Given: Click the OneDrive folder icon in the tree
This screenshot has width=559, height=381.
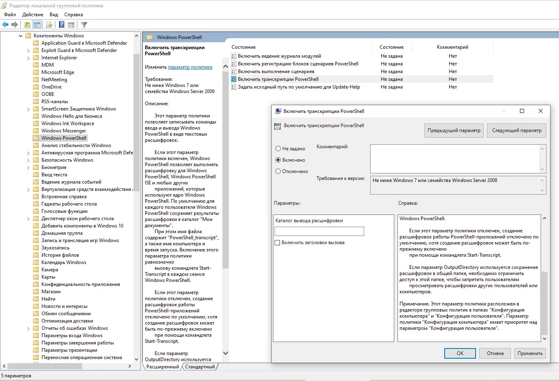Looking at the screenshot, I should (x=36, y=87).
